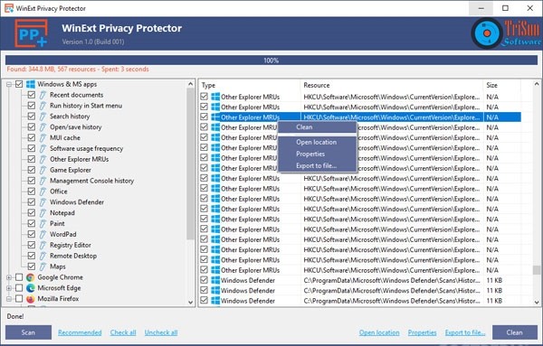Image resolution: width=543 pixels, height=346 pixels.
Task: Toggle the Other Explorer MRUs tree checkbox
Action: pyautogui.click(x=32, y=159)
